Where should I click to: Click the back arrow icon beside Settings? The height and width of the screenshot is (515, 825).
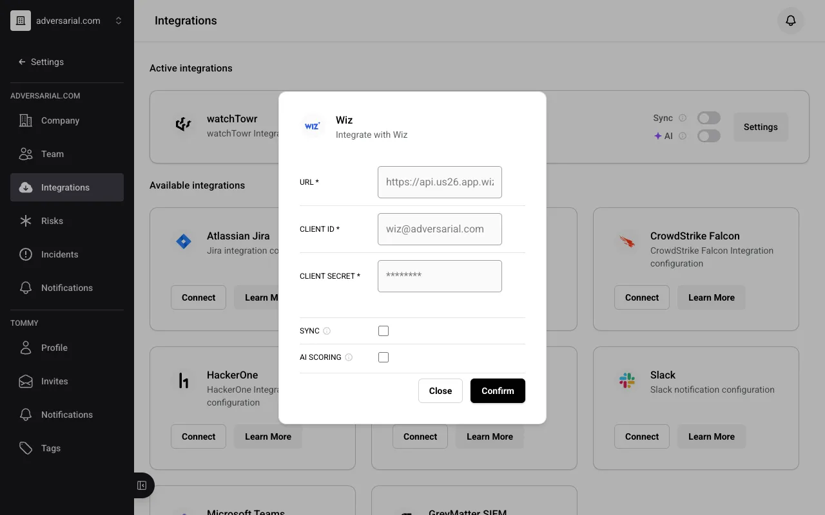coord(22,62)
